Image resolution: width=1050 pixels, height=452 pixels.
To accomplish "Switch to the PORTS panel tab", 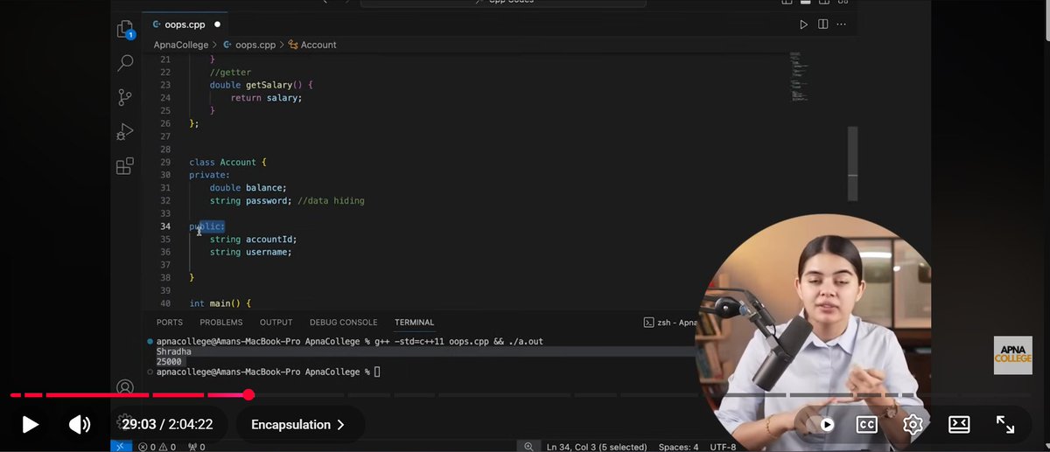I will click(x=170, y=323).
